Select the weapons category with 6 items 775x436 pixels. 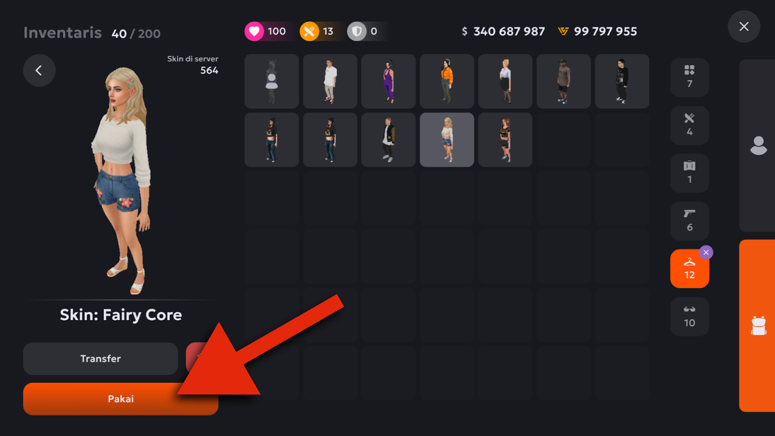pos(689,221)
